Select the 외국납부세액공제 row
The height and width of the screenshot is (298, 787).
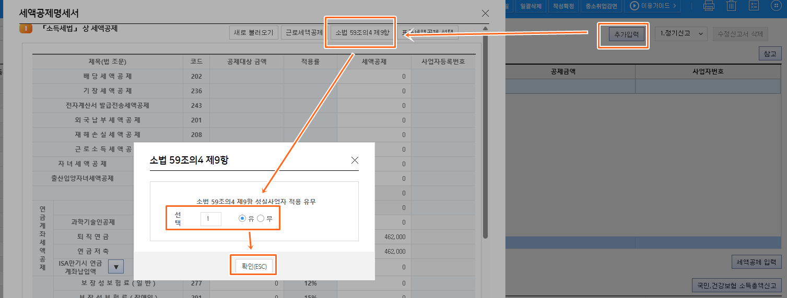pyautogui.click(x=254, y=120)
